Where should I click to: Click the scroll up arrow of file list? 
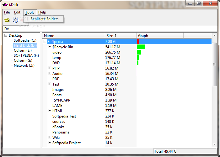point(214,36)
